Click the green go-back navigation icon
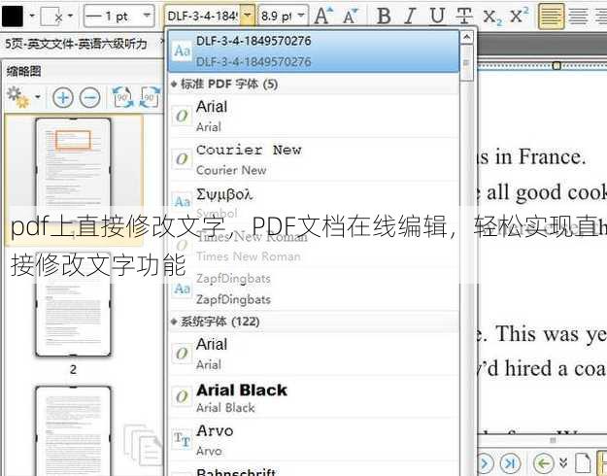This screenshot has height=476, width=607. pyautogui.click(x=544, y=462)
